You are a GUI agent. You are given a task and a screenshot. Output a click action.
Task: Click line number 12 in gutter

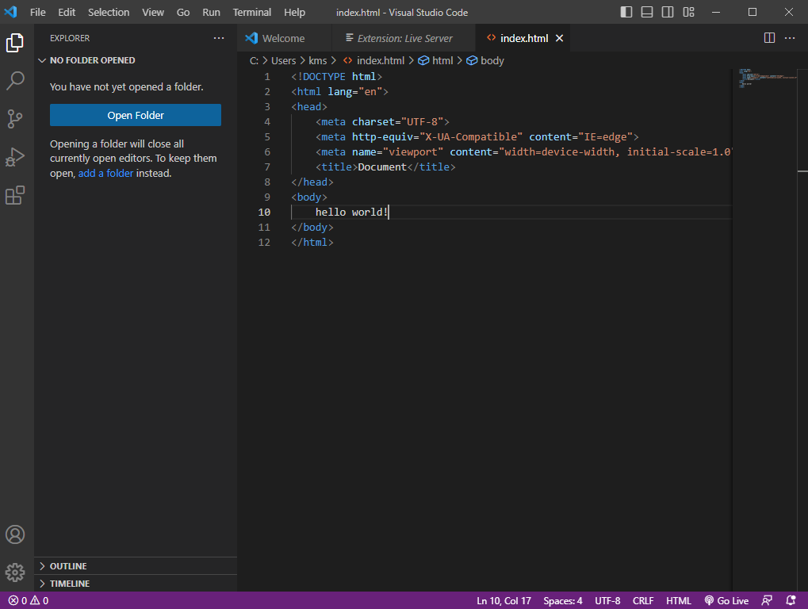point(264,242)
